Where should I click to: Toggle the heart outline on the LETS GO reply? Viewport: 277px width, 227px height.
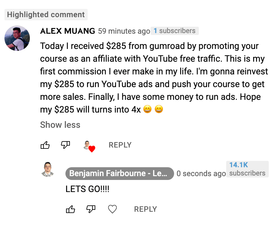[x=112, y=209]
